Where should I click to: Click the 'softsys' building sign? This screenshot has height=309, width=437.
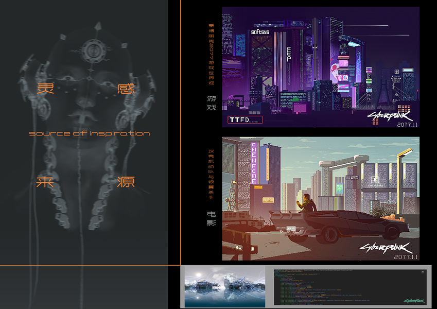click(260, 32)
